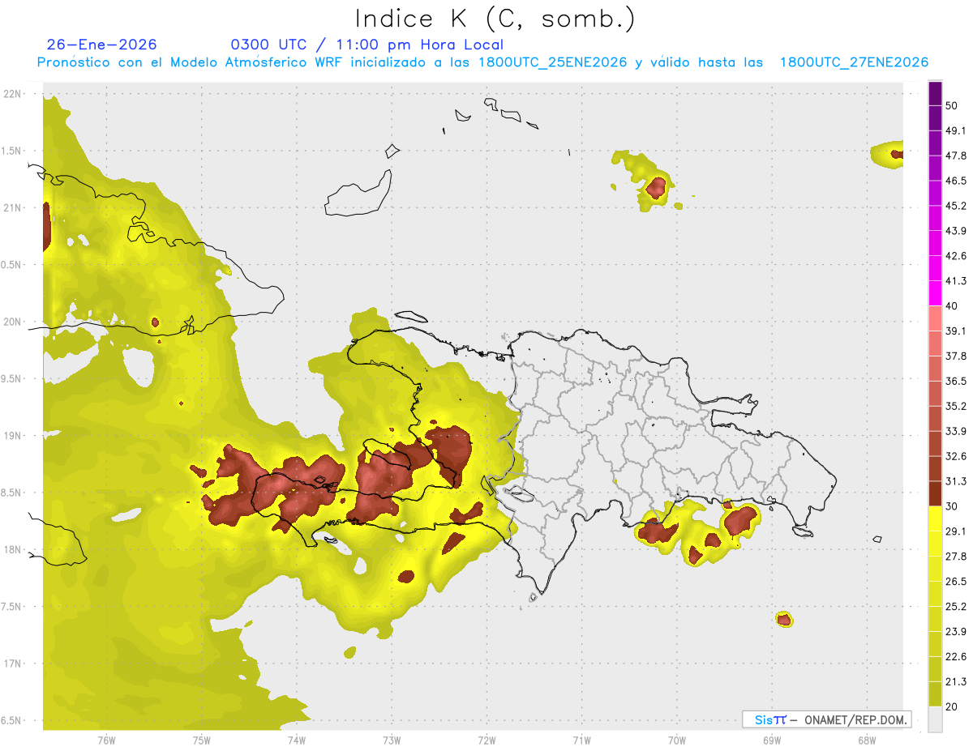Image resolution: width=973 pixels, height=751 pixels.
Task: Click the legend value 22.6
Action: tap(956, 657)
